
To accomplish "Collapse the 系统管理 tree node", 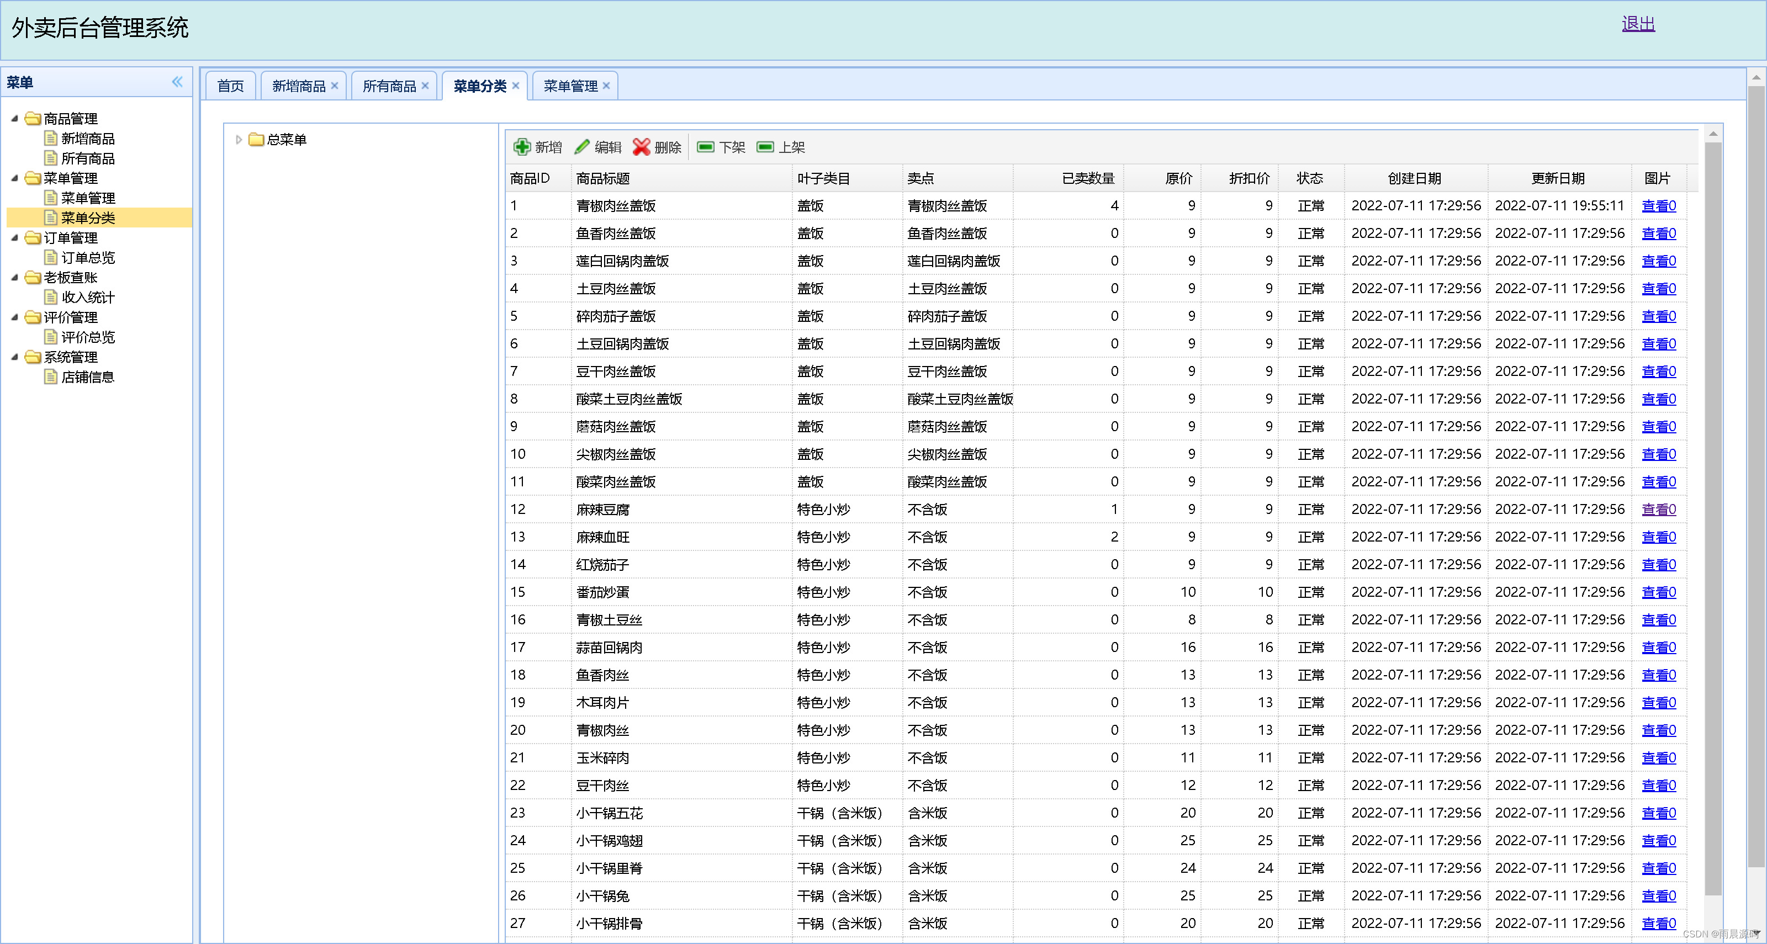I will 14,357.
